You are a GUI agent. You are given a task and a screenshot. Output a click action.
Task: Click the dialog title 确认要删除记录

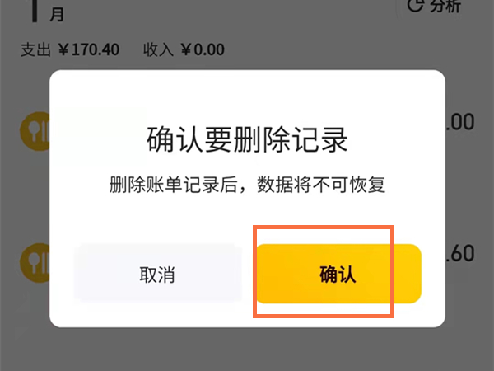(x=247, y=139)
